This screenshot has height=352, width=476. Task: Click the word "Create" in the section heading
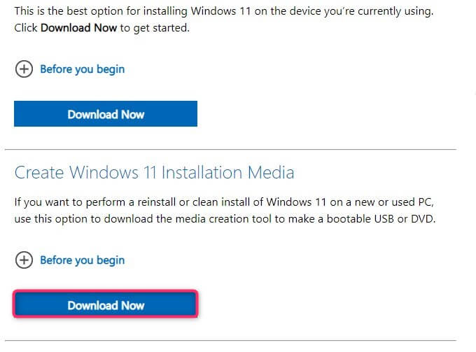point(38,172)
